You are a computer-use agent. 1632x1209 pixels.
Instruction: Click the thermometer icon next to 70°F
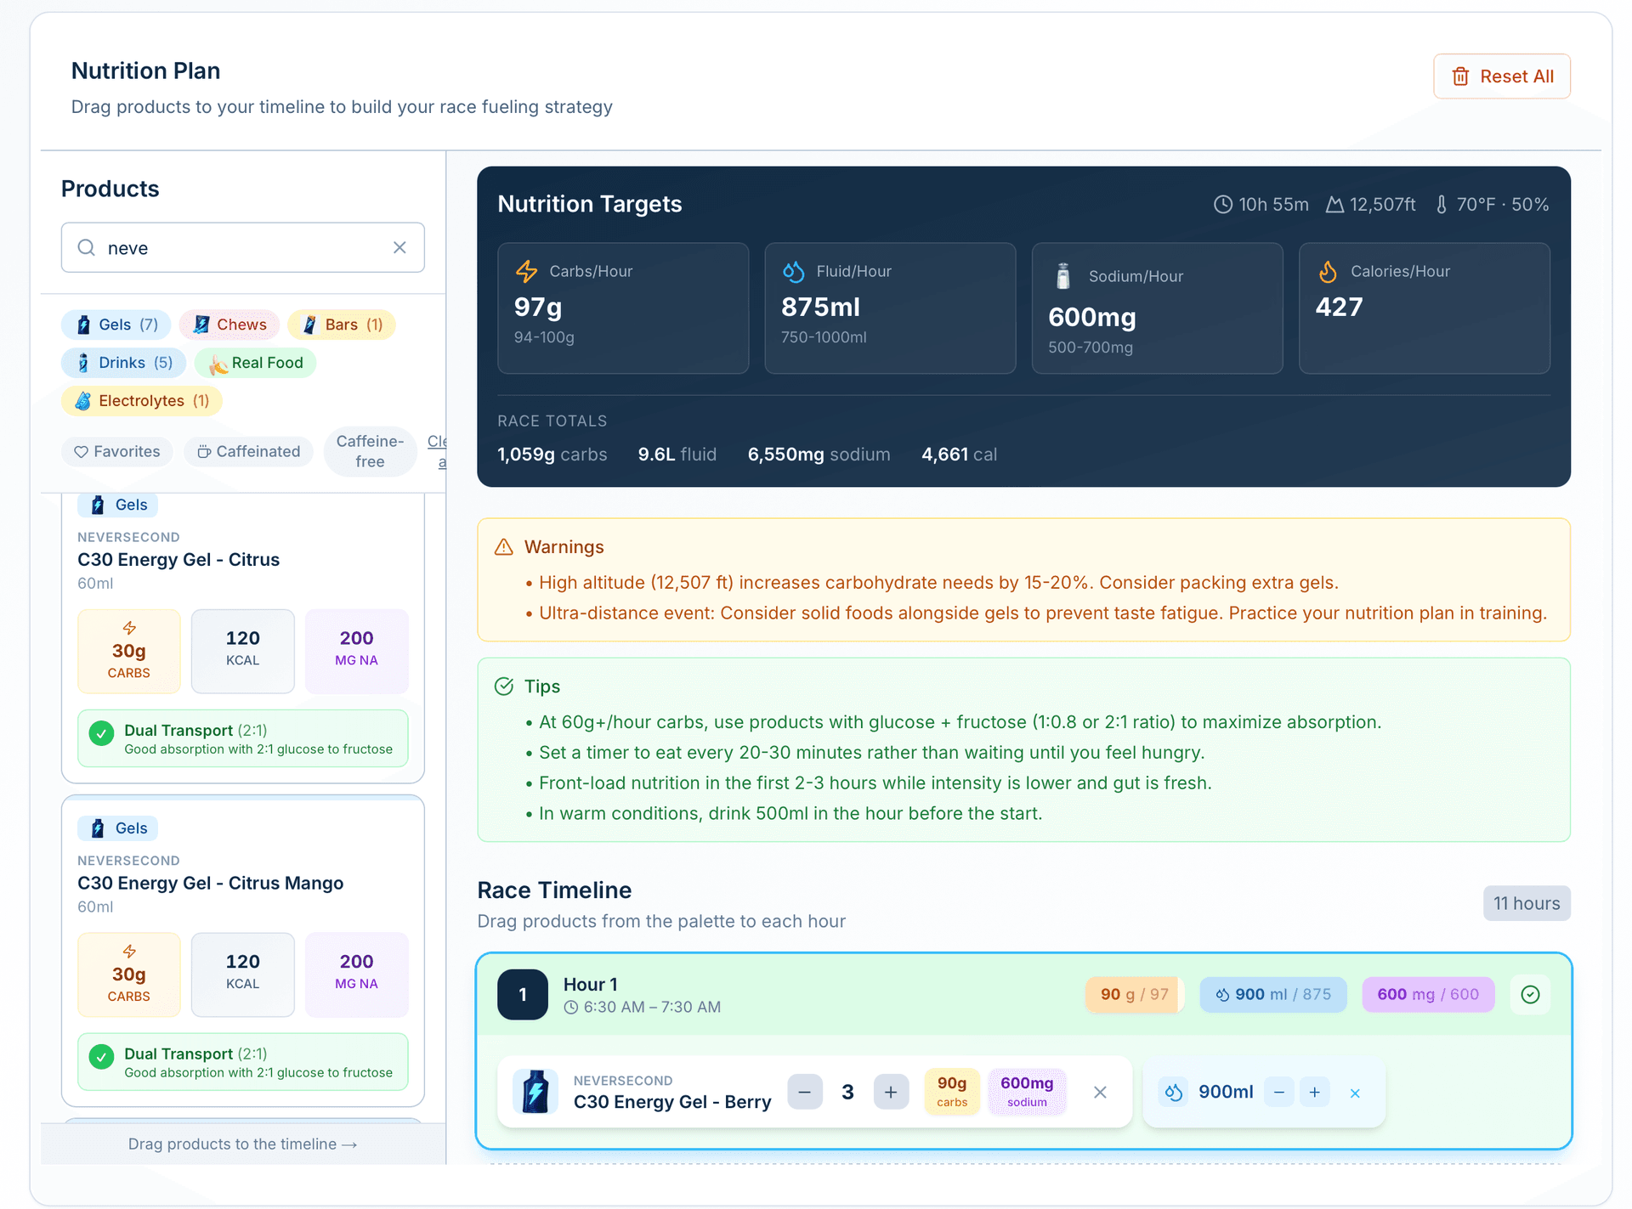click(1441, 204)
